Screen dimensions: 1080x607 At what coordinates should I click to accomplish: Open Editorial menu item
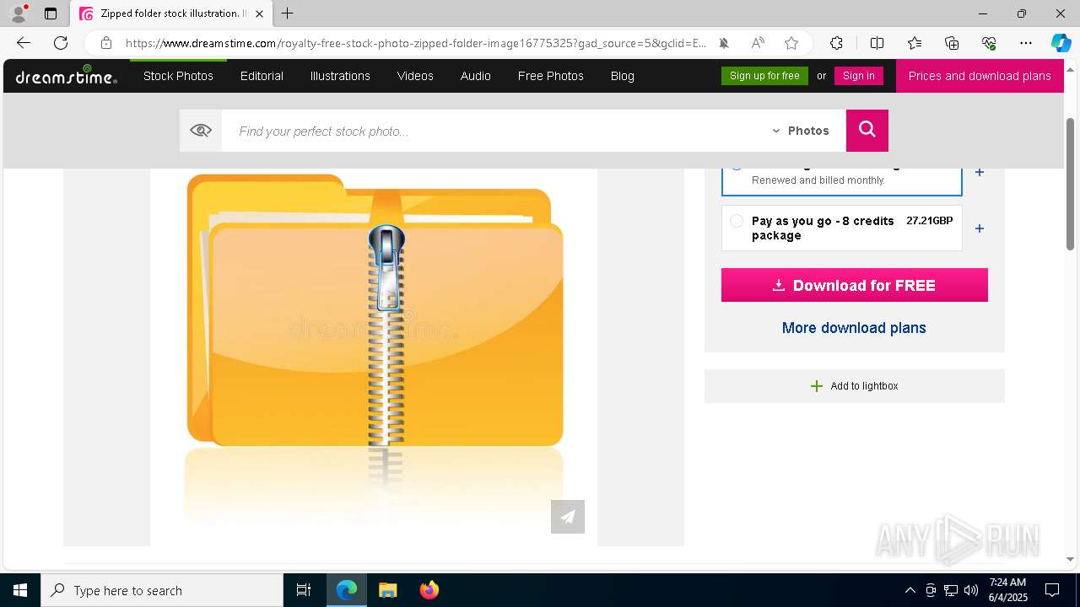click(x=262, y=76)
